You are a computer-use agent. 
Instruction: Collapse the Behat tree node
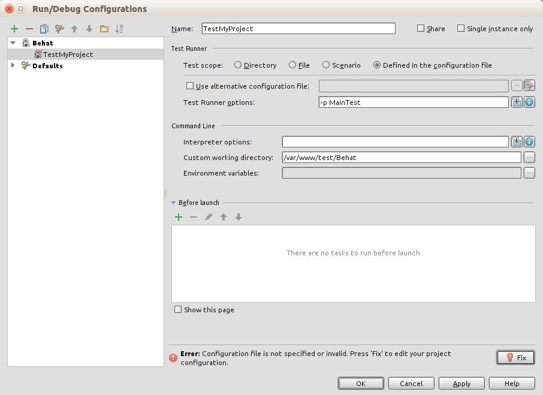point(13,43)
